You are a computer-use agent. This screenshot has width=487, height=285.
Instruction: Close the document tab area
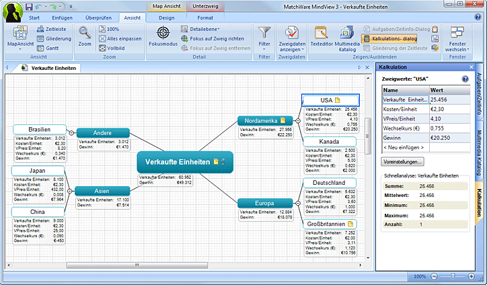pos(367,67)
